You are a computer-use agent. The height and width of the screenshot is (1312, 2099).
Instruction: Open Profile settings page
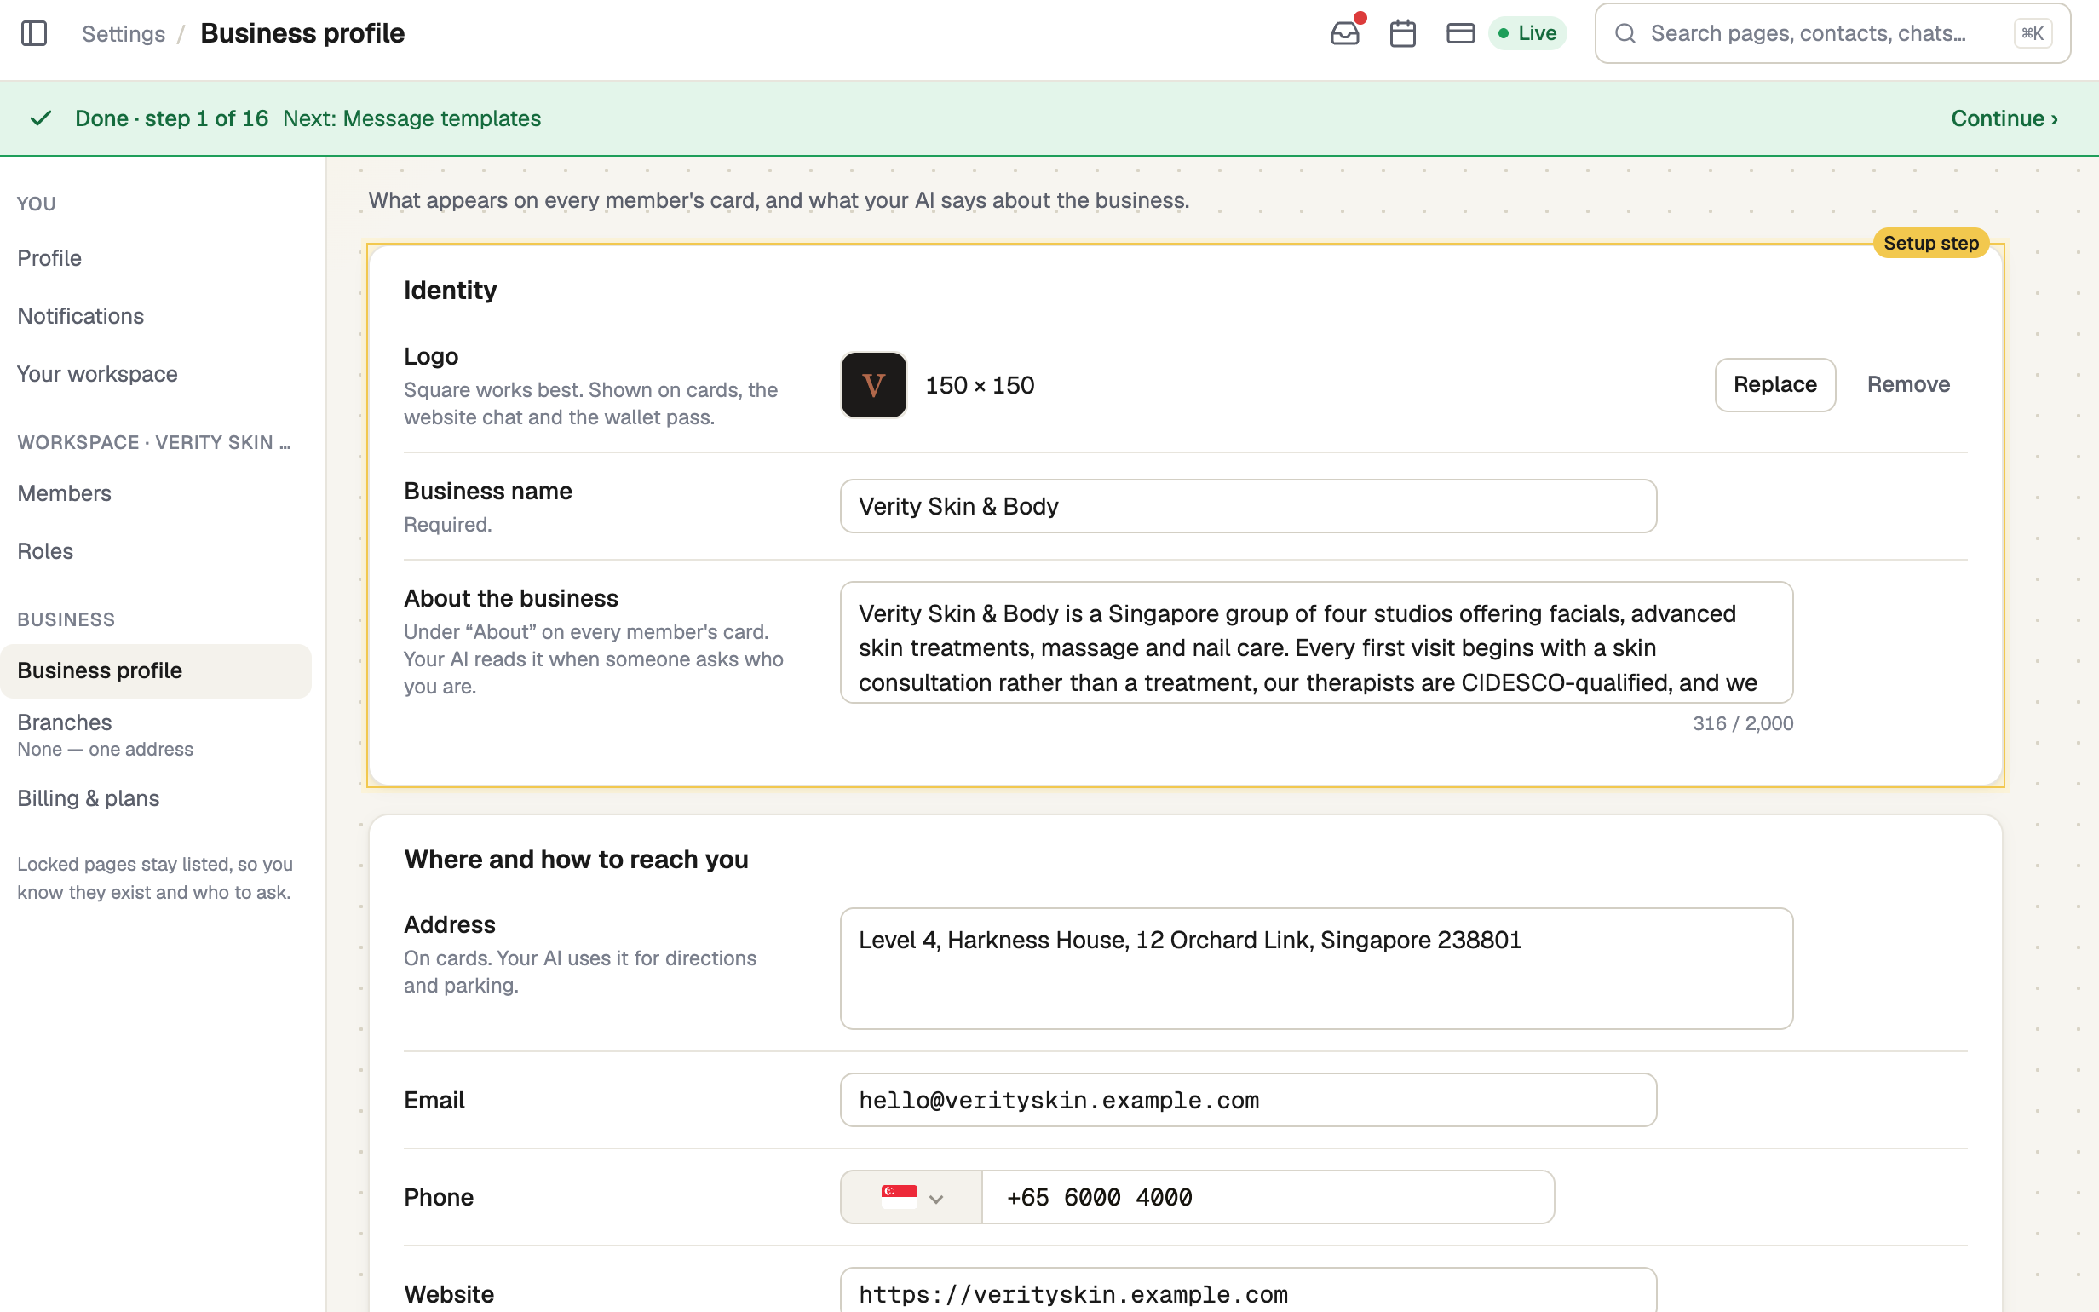click(x=156, y=257)
